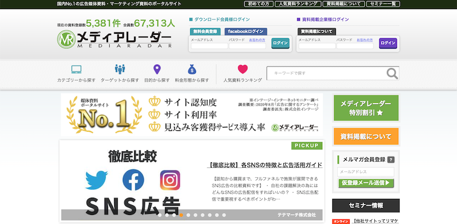The width and height of the screenshot is (457, 224).
Task: Click the magnifying glass search icon
Action: 392,74
